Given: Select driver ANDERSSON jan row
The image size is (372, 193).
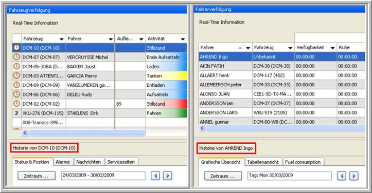Looking at the screenshot, I should coord(282,103).
